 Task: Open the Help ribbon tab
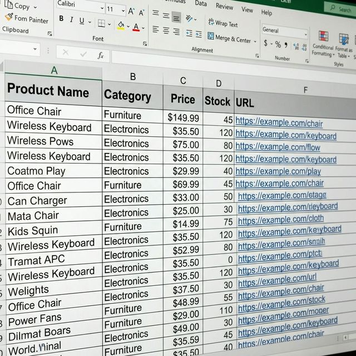click(266, 12)
